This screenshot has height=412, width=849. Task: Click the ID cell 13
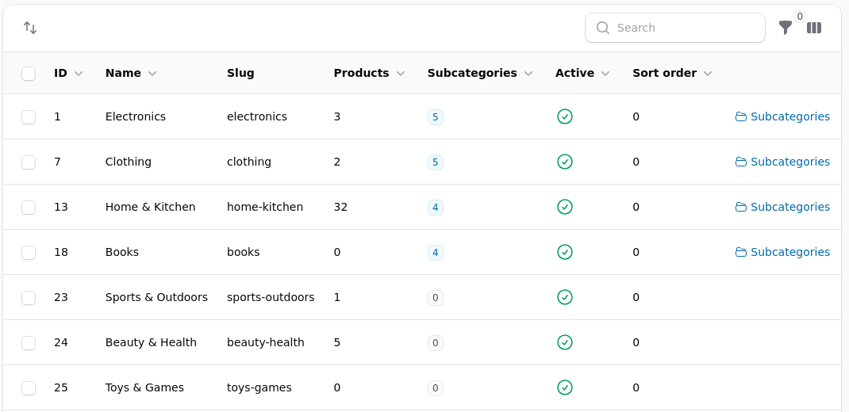pyautogui.click(x=61, y=207)
